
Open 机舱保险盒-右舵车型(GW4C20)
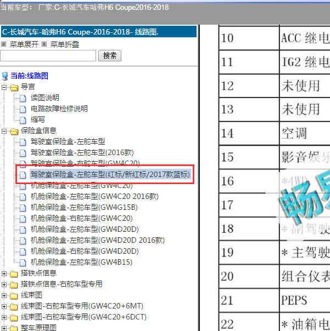[81, 219]
